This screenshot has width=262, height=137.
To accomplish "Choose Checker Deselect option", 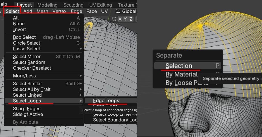I will click(32, 68).
